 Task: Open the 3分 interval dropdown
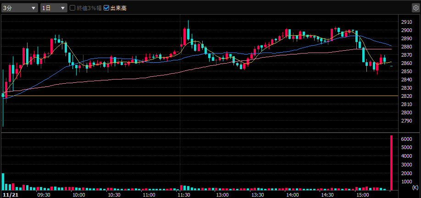[20, 8]
